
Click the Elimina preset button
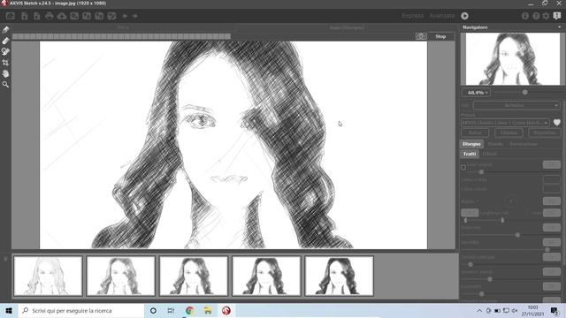click(509, 132)
